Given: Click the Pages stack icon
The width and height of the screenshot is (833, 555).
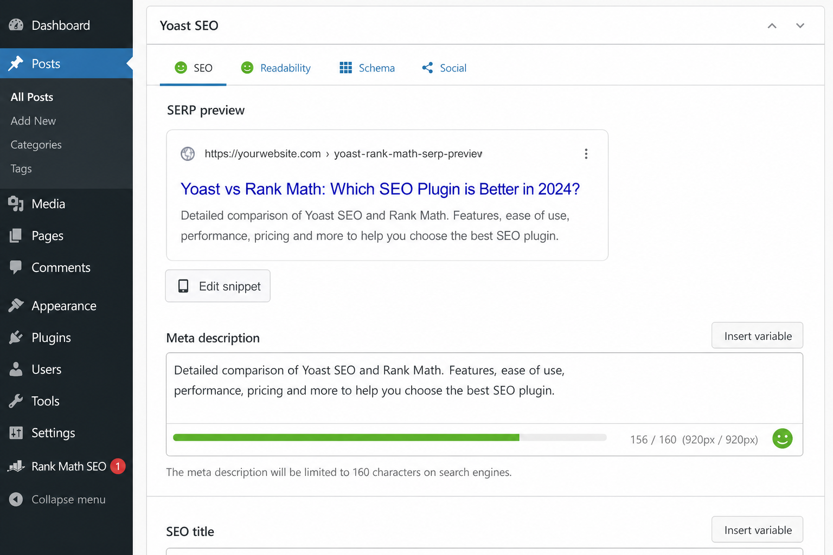Looking at the screenshot, I should (x=16, y=236).
